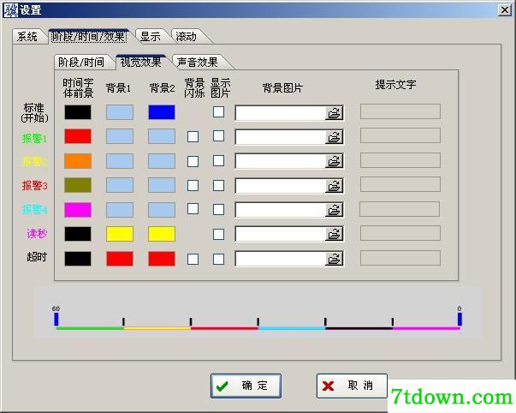Pick black font color for 标准(开始)

coord(78,112)
